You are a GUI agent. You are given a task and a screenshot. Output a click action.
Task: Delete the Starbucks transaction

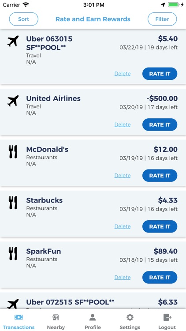(123, 226)
